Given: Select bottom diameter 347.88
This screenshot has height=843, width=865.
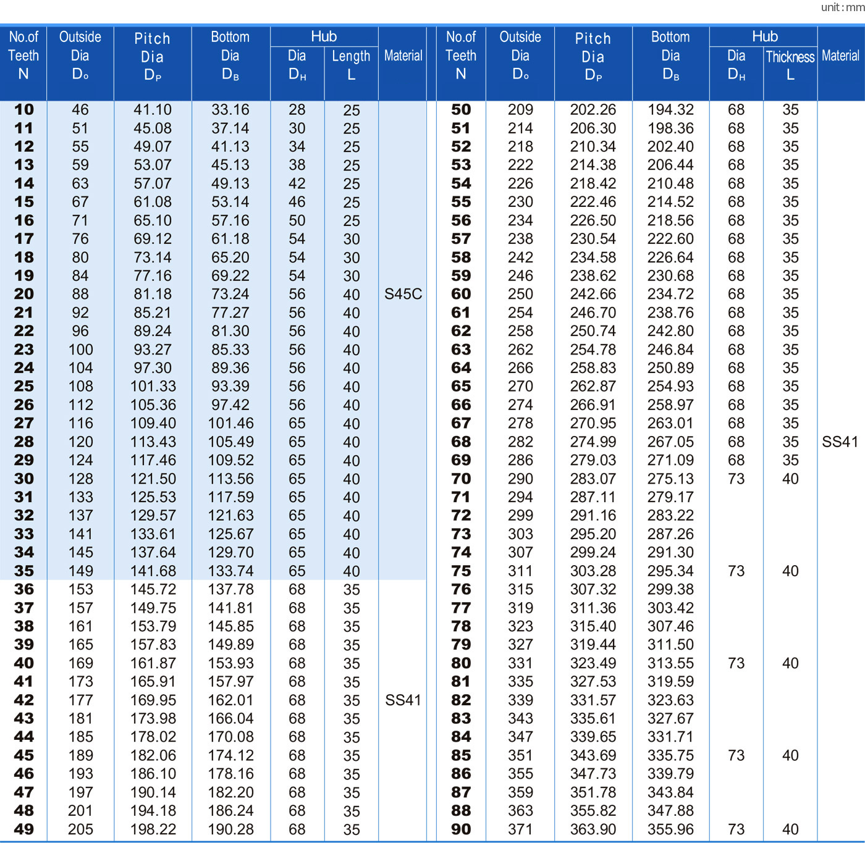Looking at the screenshot, I should [670, 810].
